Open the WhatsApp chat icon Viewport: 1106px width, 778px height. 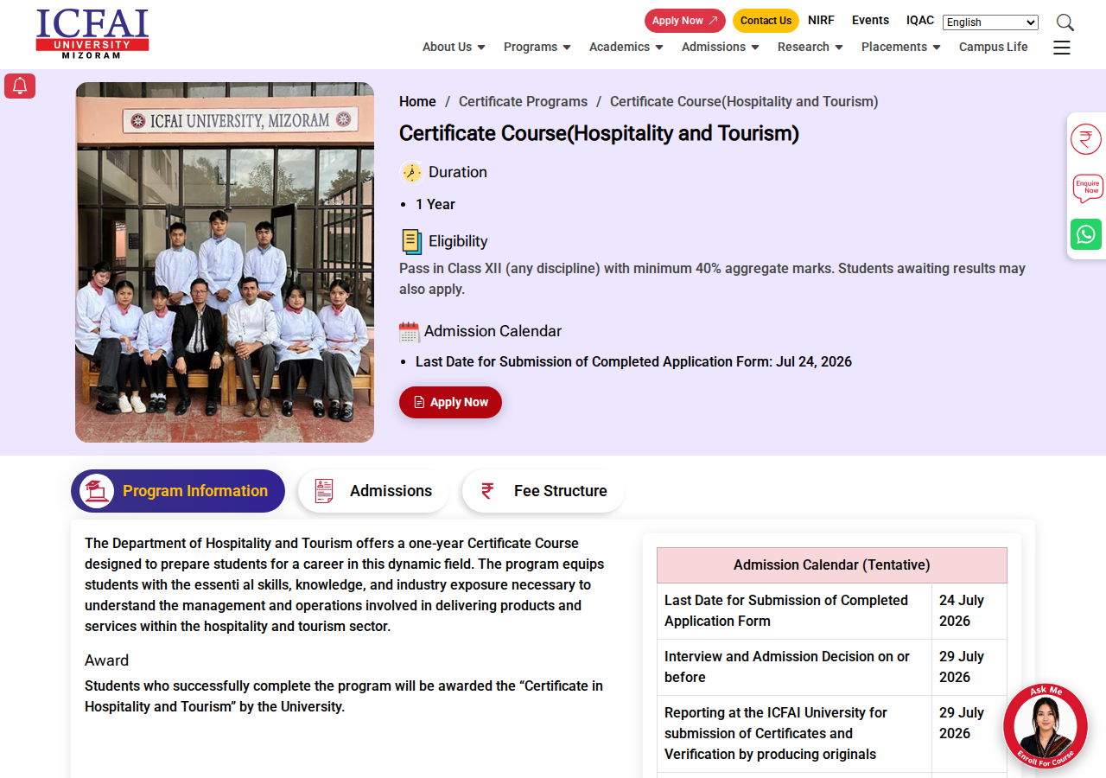pos(1086,234)
